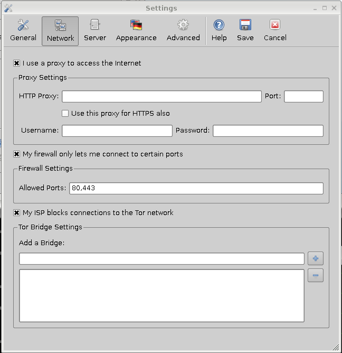The height and width of the screenshot is (353, 342).
Task: Click the proxy Username field
Action: point(117,131)
